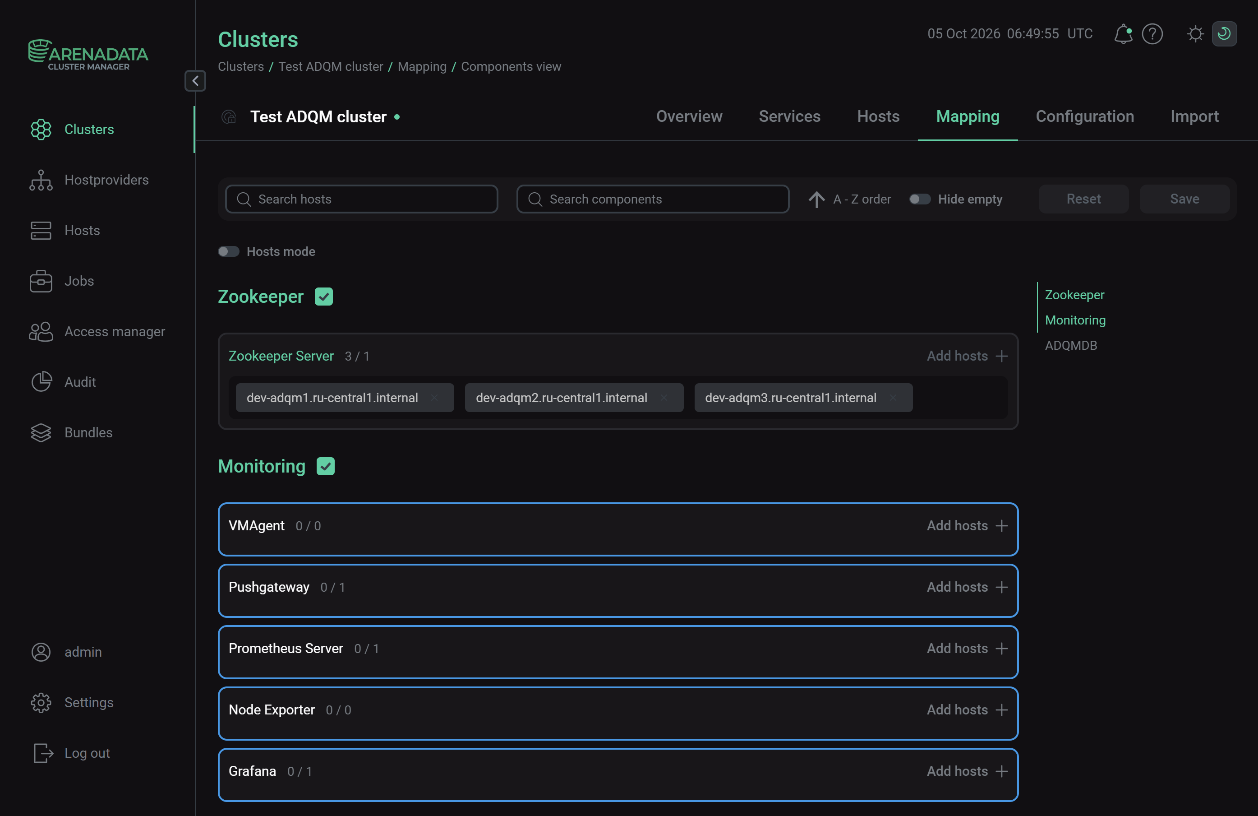The width and height of the screenshot is (1258, 816).
Task: Open the help question mark icon
Action: (x=1152, y=34)
